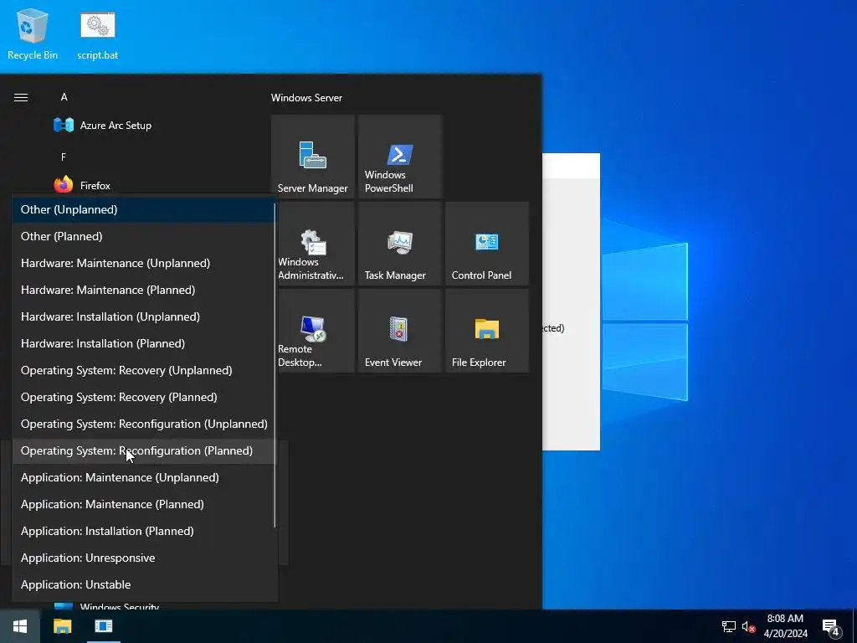
Task: Click the muted volume tray icon
Action: [x=748, y=626]
